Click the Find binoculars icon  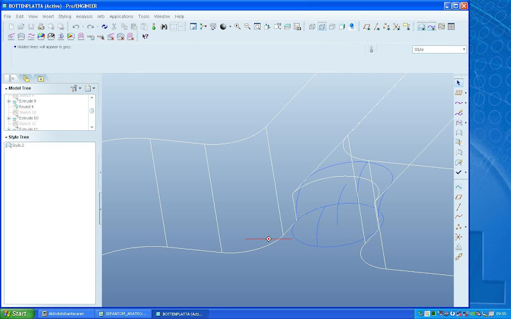pos(164,27)
